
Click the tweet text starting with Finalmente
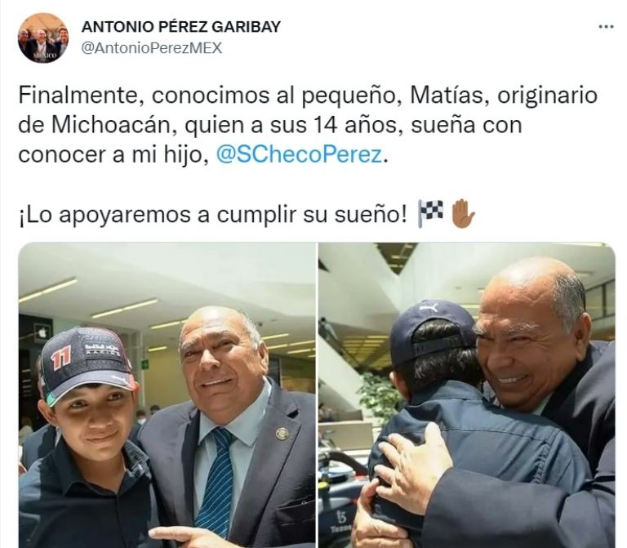tap(308, 125)
